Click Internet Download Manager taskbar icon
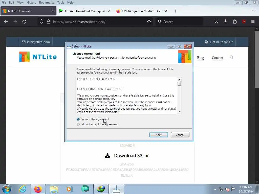 click(x=101, y=189)
